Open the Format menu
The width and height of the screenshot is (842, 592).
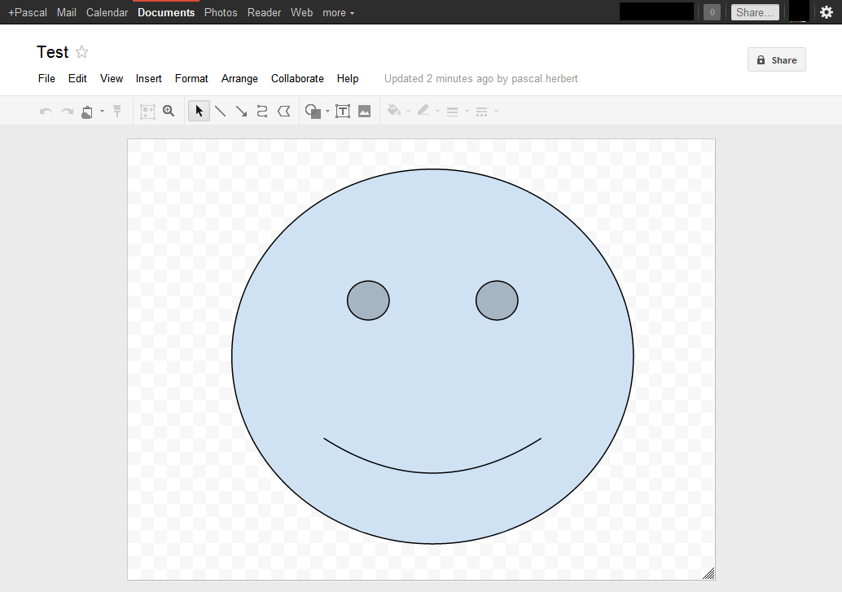click(x=191, y=78)
